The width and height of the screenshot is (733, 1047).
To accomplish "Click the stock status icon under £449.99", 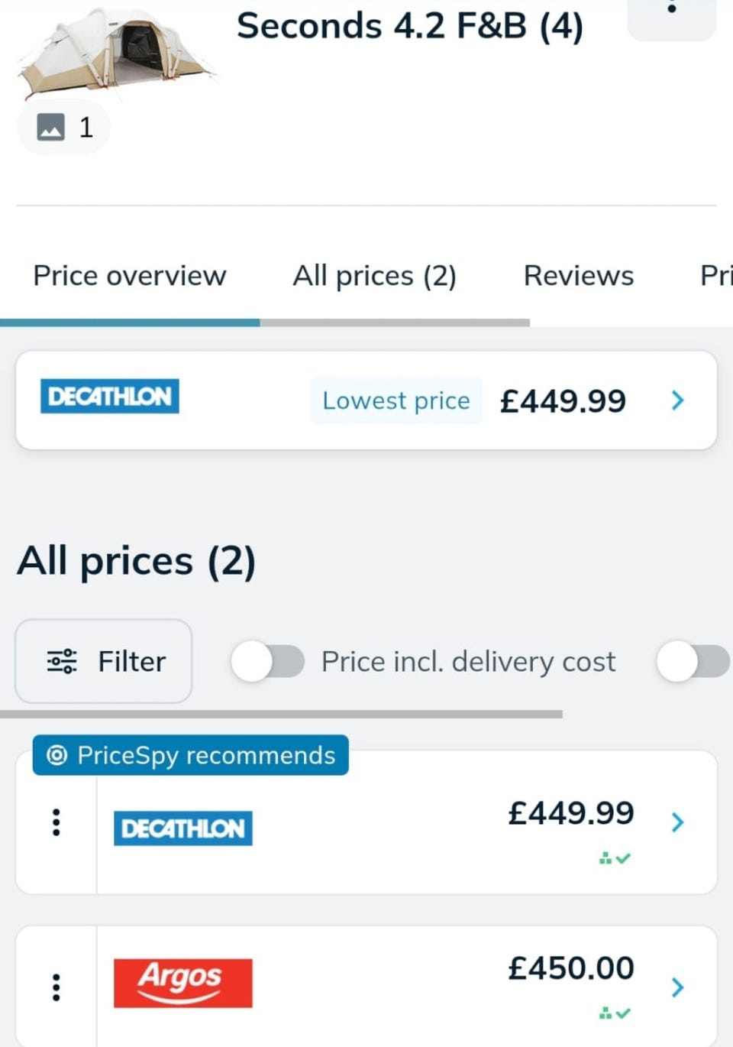I will [615, 858].
